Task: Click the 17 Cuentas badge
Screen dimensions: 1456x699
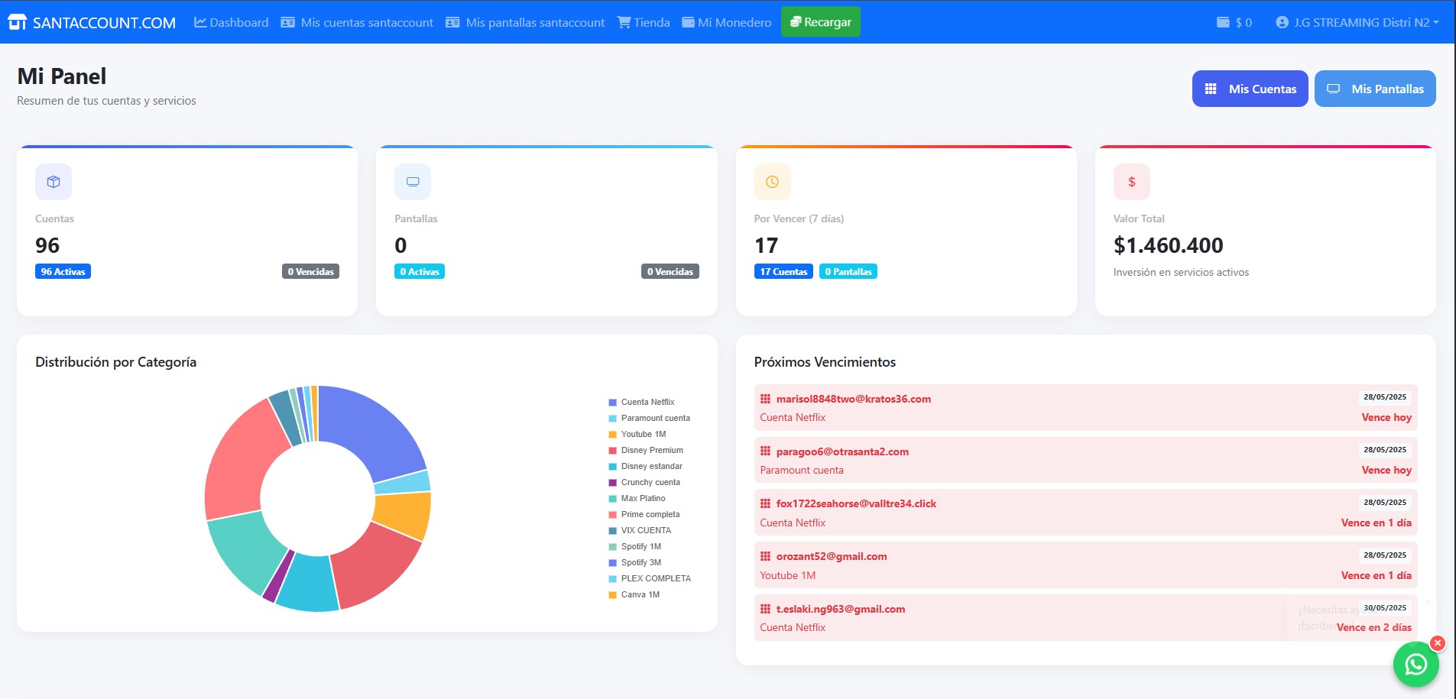Action: tap(783, 272)
